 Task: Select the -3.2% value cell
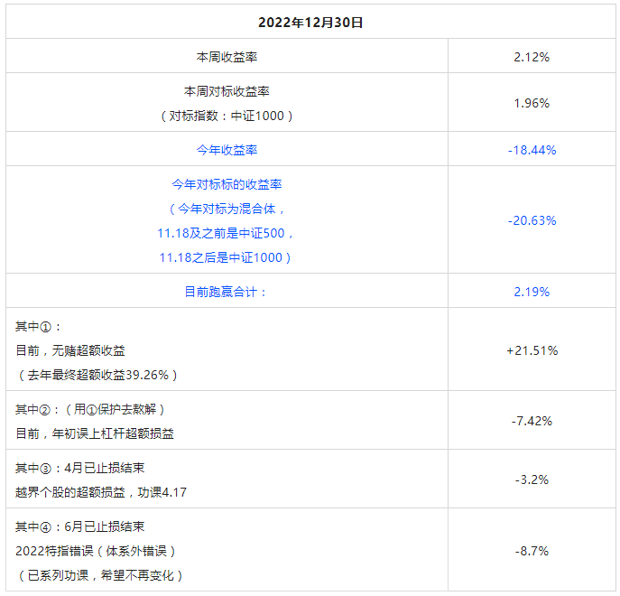pyautogui.click(x=532, y=480)
